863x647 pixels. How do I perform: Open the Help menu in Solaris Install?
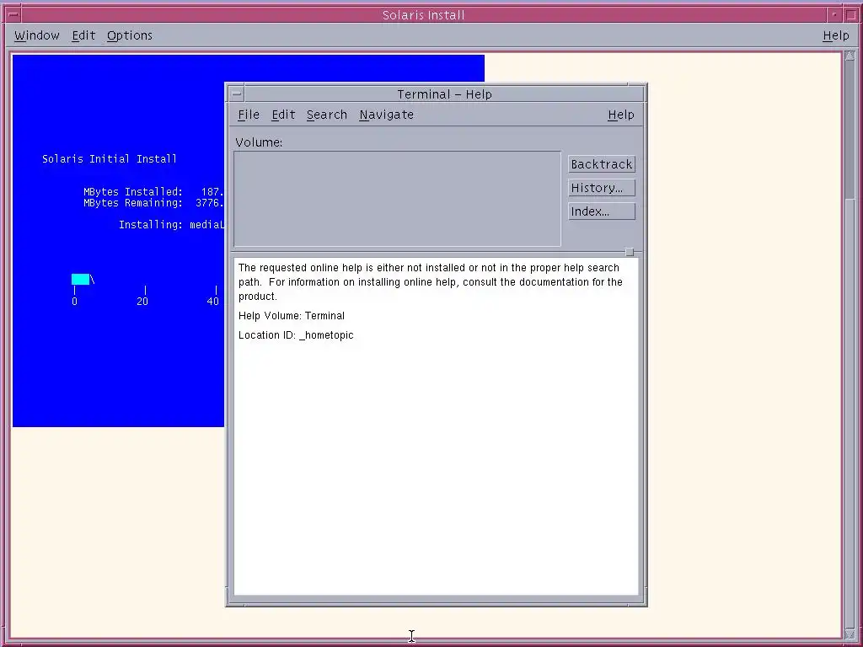coord(835,35)
